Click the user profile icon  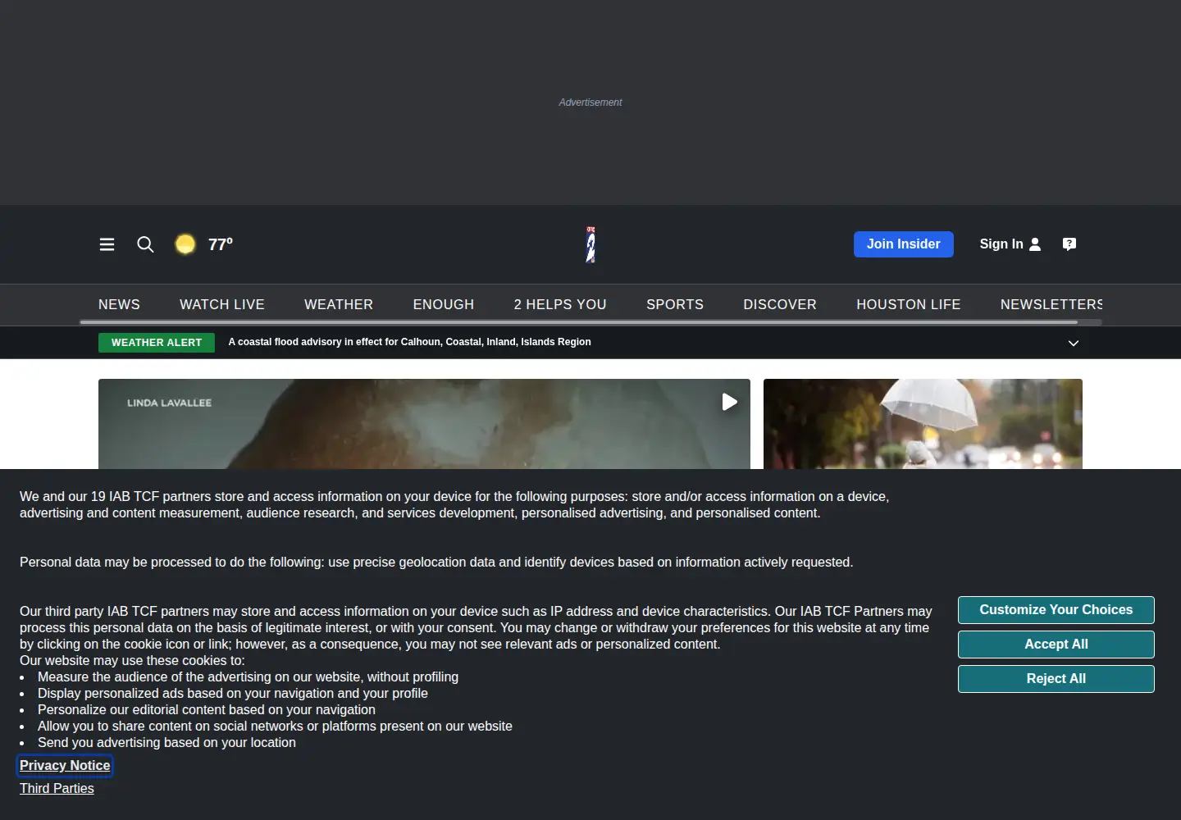point(1035,244)
